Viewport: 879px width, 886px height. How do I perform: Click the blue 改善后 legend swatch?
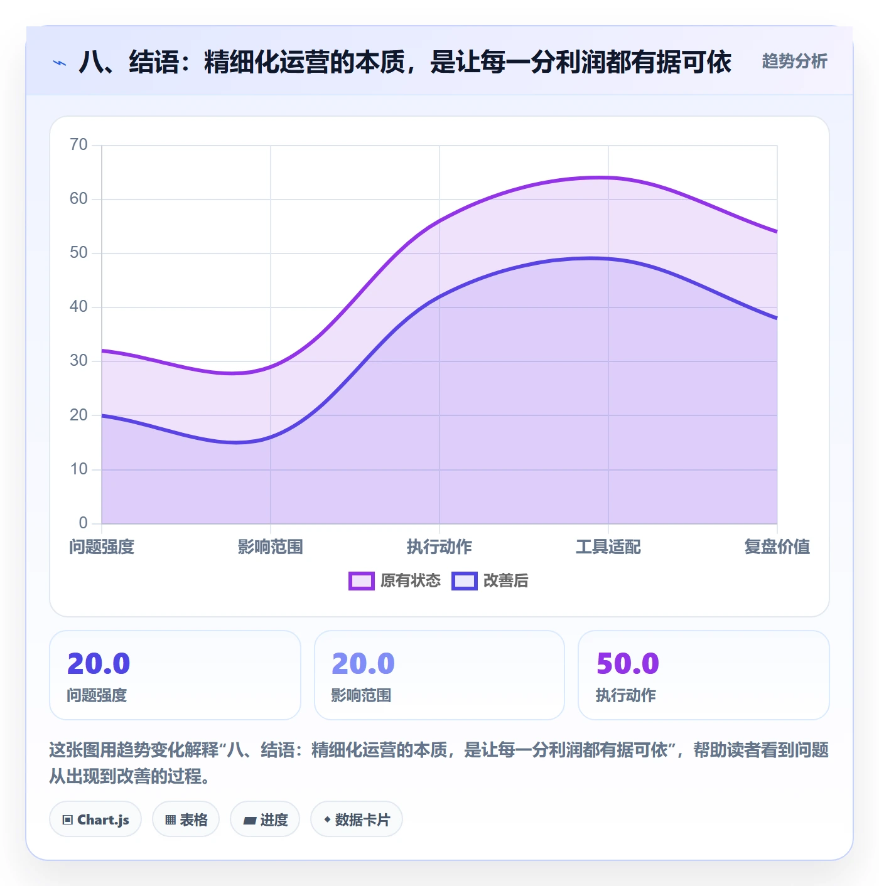(465, 581)
